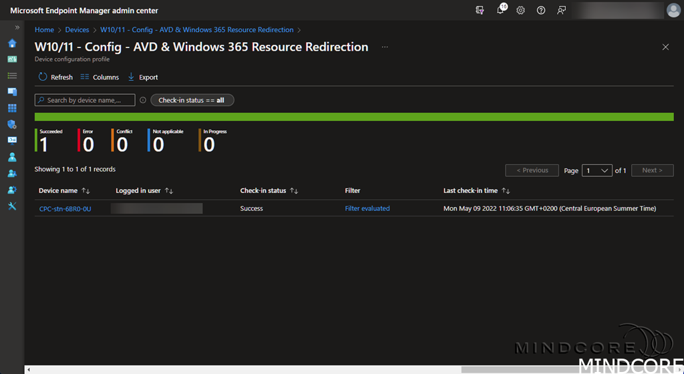
Task: Click the All services list icon
Action: (x=12, y=75)
